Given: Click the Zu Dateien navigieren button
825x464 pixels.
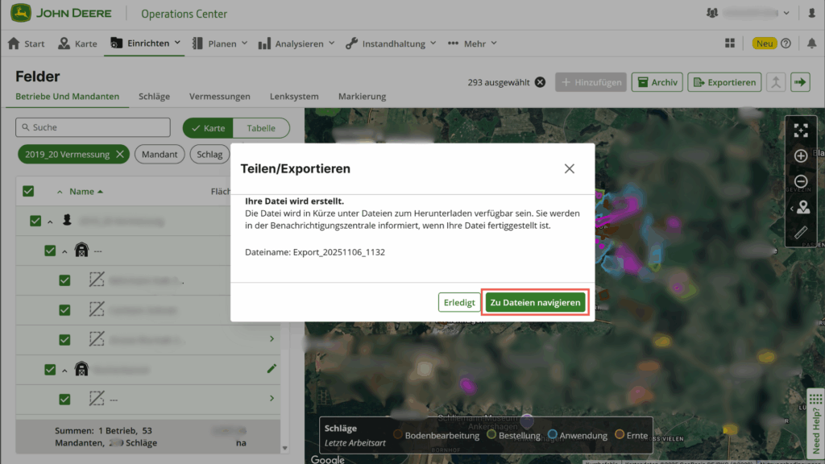Looking at the screenshot, I should pos(535,302).
